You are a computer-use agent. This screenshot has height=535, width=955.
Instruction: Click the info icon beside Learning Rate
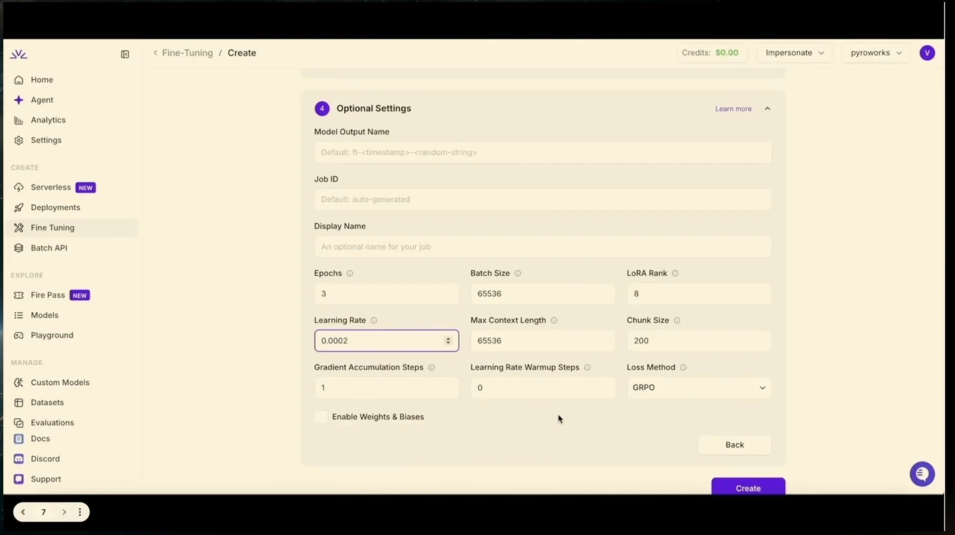pos(374,320)
